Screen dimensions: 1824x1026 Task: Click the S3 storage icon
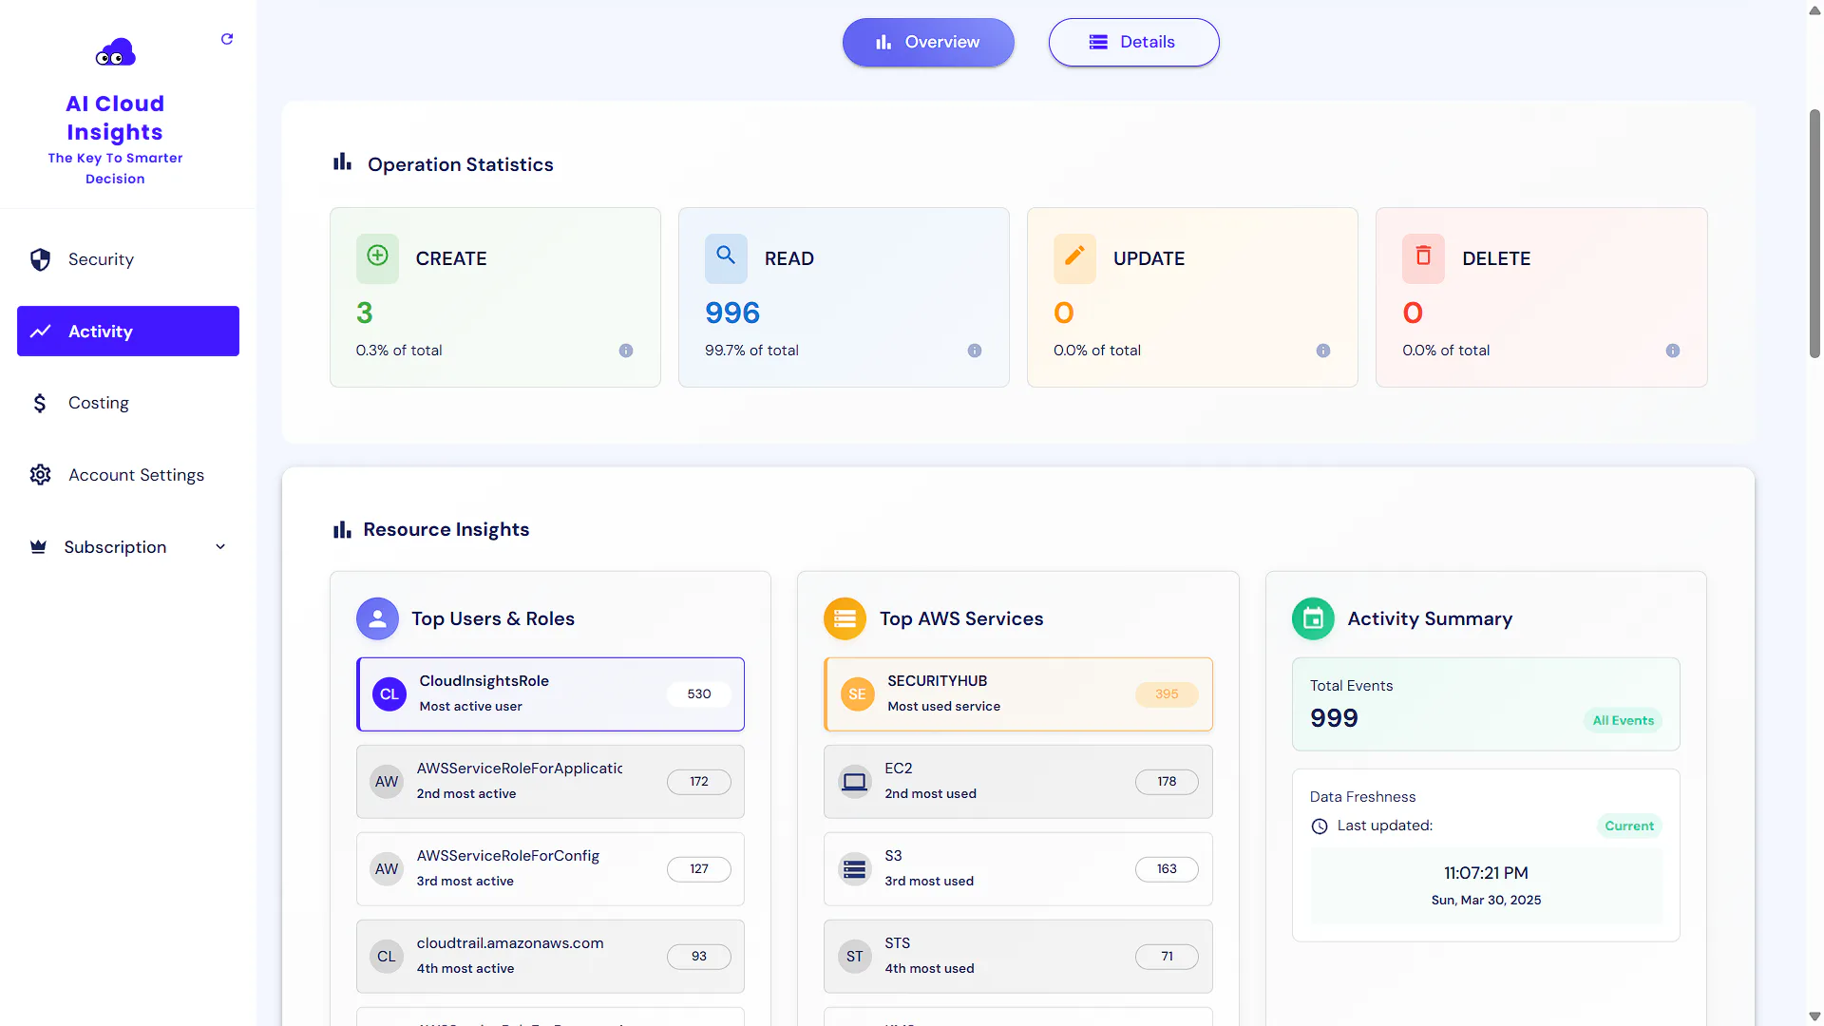(855, 869)
